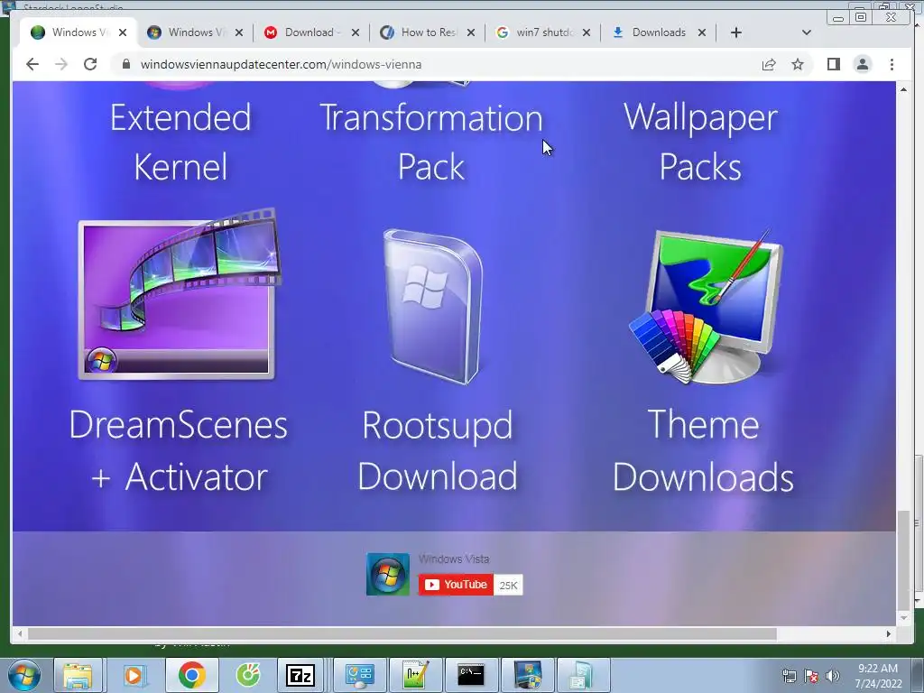Open the Notepad++ taskbar icon
The height and width of the screenshot is (693, 924).
(415, 675)
